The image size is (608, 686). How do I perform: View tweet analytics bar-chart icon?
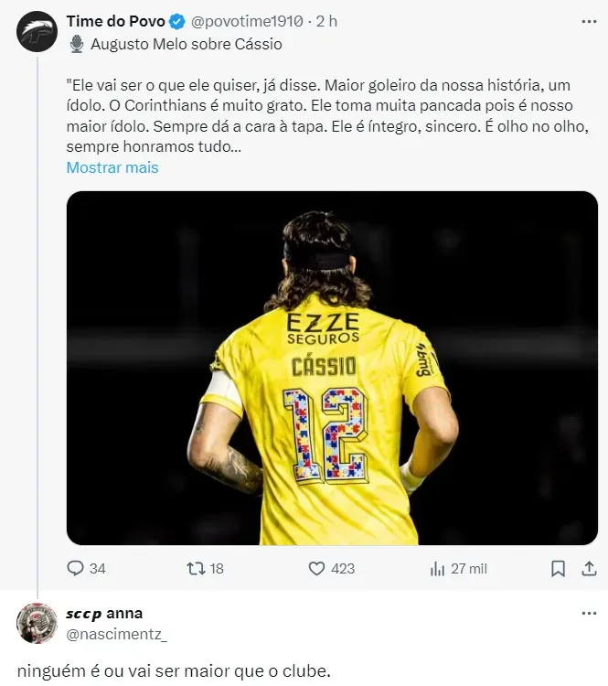pos(437,568)
